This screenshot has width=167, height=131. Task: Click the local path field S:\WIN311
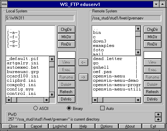coord(40,18)
